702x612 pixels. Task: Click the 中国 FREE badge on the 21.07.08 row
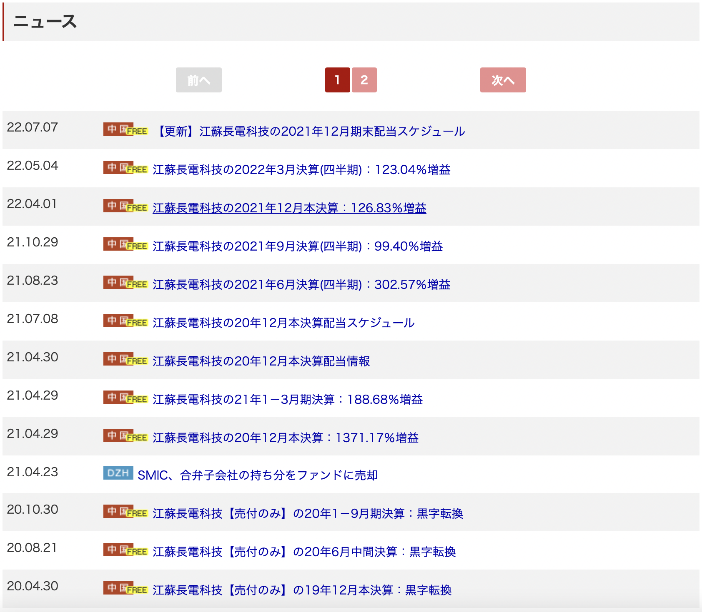coord(125,321)
